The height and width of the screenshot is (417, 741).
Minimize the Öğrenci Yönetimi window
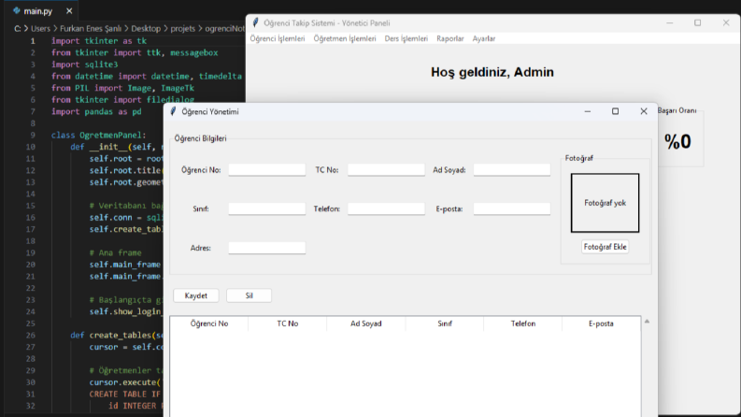click(x=587, y=111)
